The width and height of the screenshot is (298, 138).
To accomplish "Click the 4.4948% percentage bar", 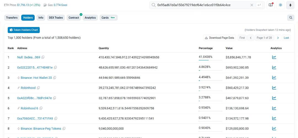I will click(210, 80).
